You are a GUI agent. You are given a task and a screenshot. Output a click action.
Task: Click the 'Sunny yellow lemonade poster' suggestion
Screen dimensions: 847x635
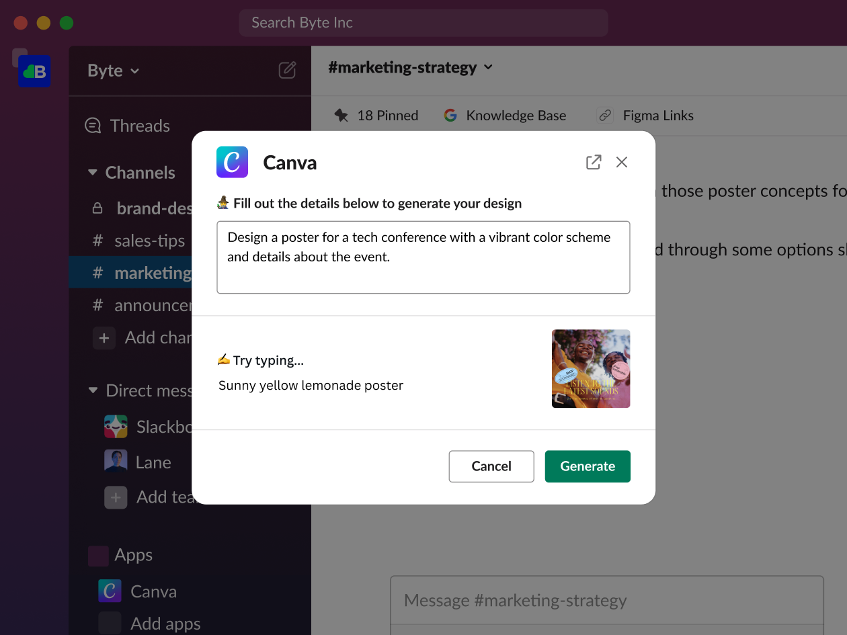click(311, 386)
